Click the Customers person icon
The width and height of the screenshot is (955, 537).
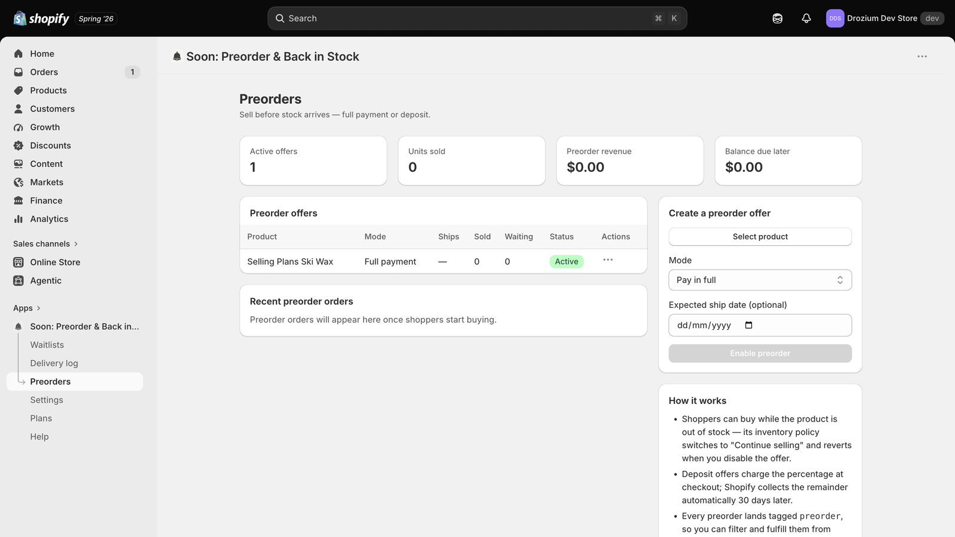19,109
